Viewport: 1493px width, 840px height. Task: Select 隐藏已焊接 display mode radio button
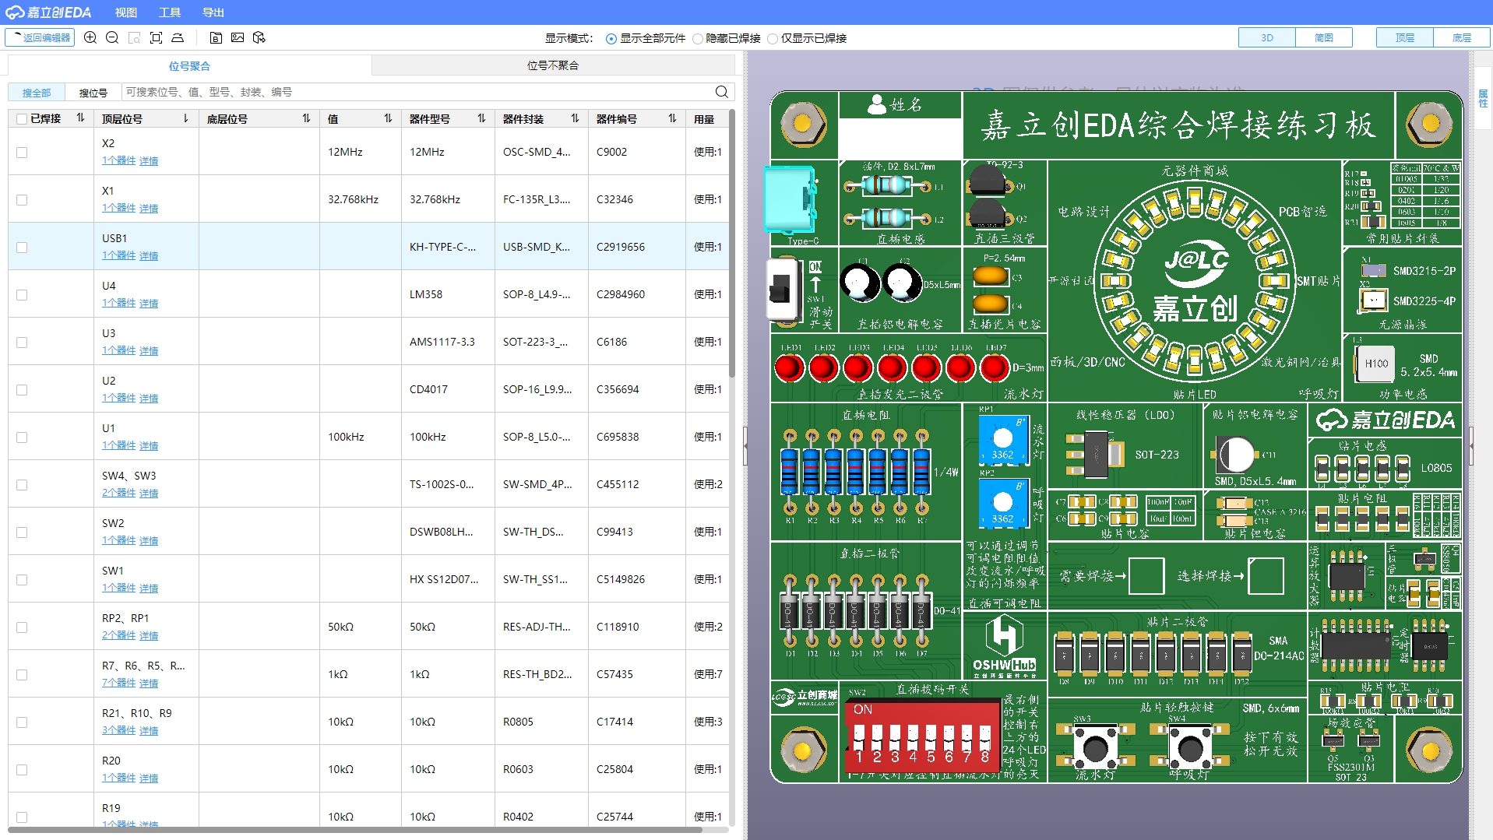click(698, 39)
